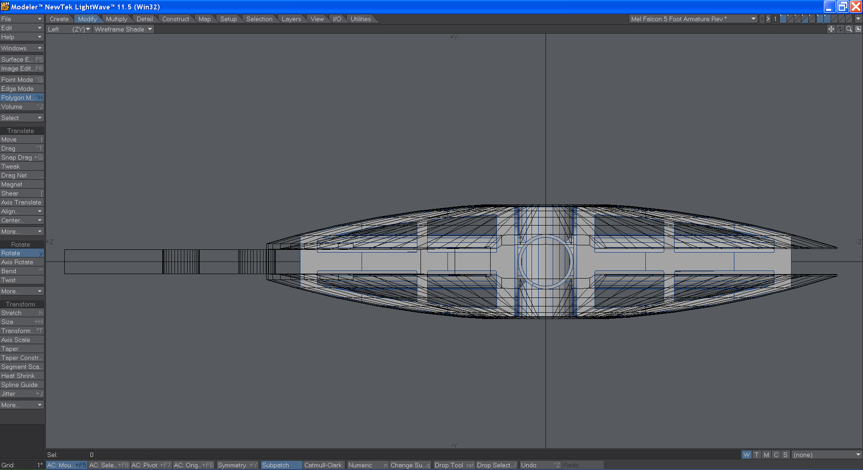
Task: Click the Sel count field
Action: pyautogui.click(x=71, y=455)
